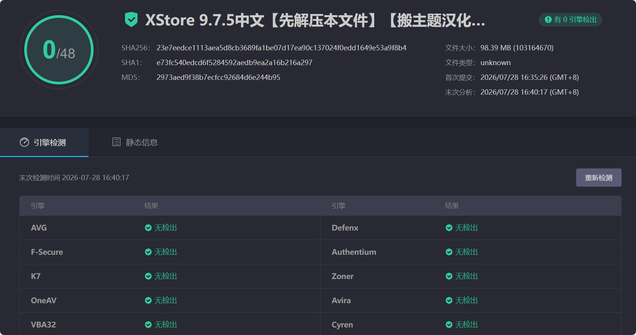The image size is (636, 335).
Task: Click the OneAV result checkmark icon
Action: coord(148,301)
